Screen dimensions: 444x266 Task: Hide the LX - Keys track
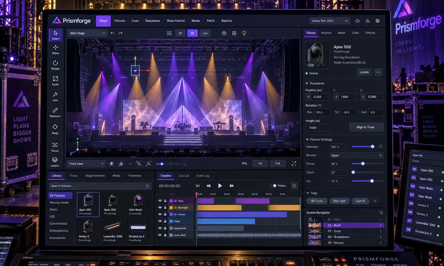[x=160, y=201]
